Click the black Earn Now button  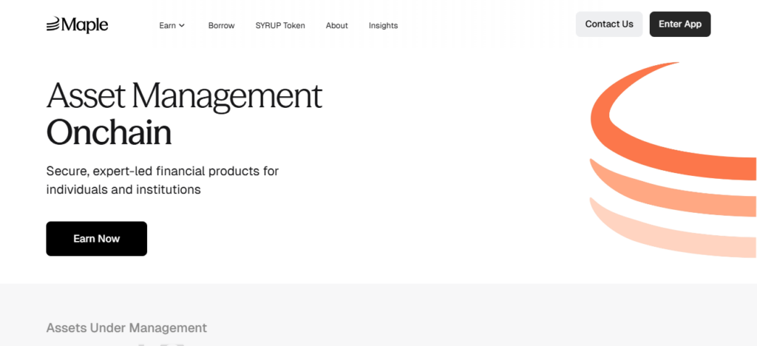(x=96, y=239)
